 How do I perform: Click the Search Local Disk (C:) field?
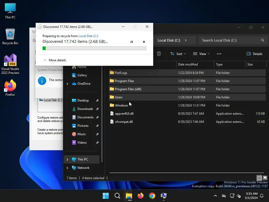[x=233, y=40]
